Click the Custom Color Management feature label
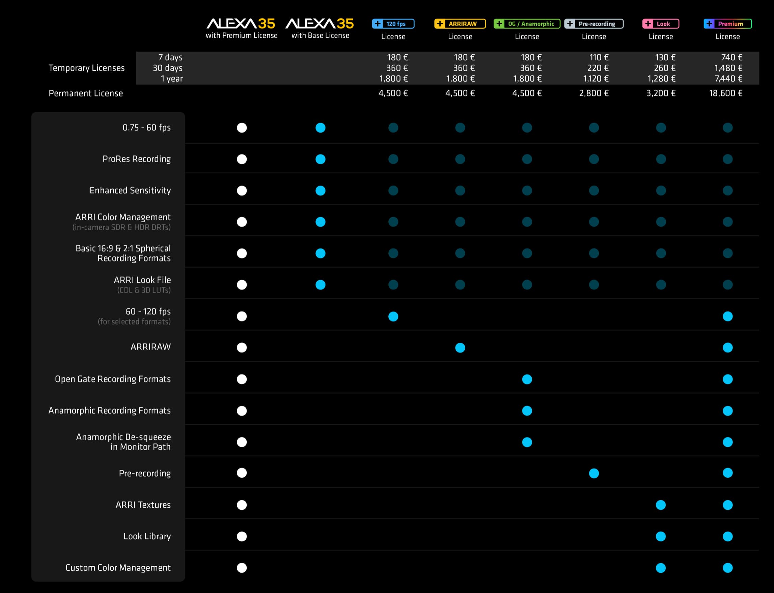This screenshot has width=774, height=593. [118, 568]
